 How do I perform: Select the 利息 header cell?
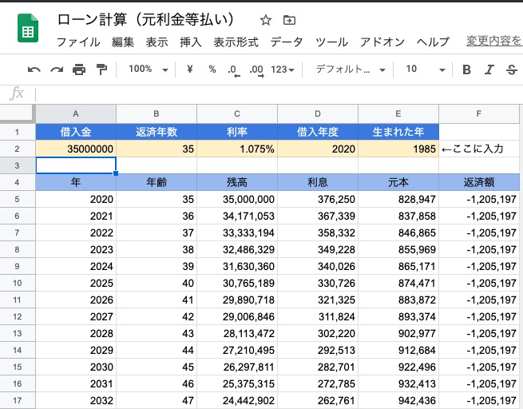318,182
